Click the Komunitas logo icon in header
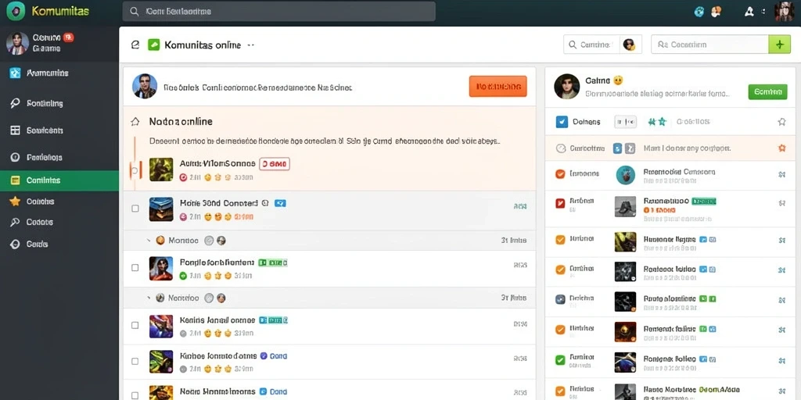 tap(16, 11)
